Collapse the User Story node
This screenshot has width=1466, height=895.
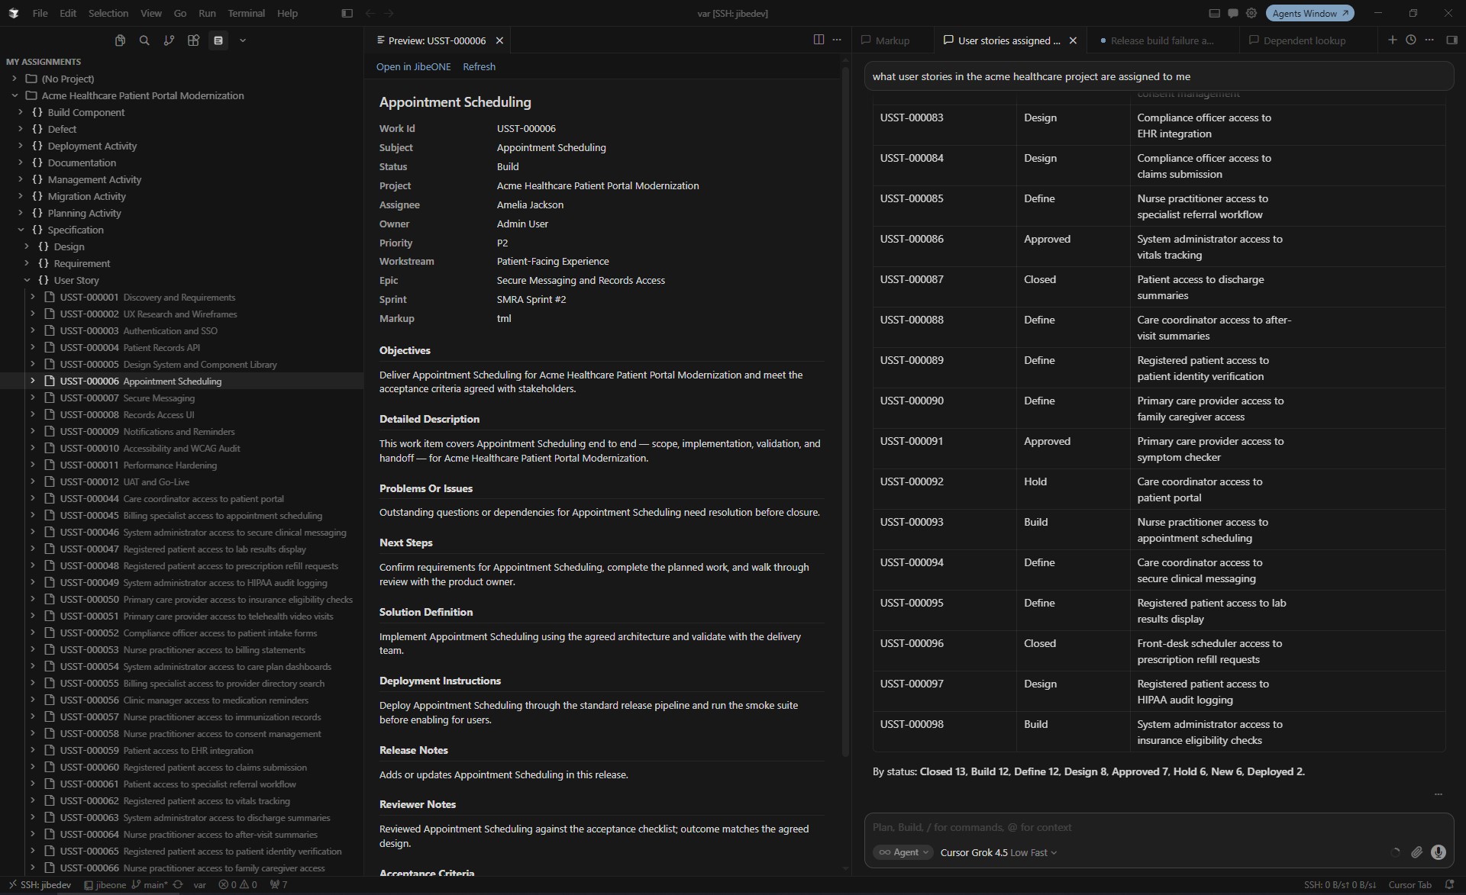pos(27,280)
